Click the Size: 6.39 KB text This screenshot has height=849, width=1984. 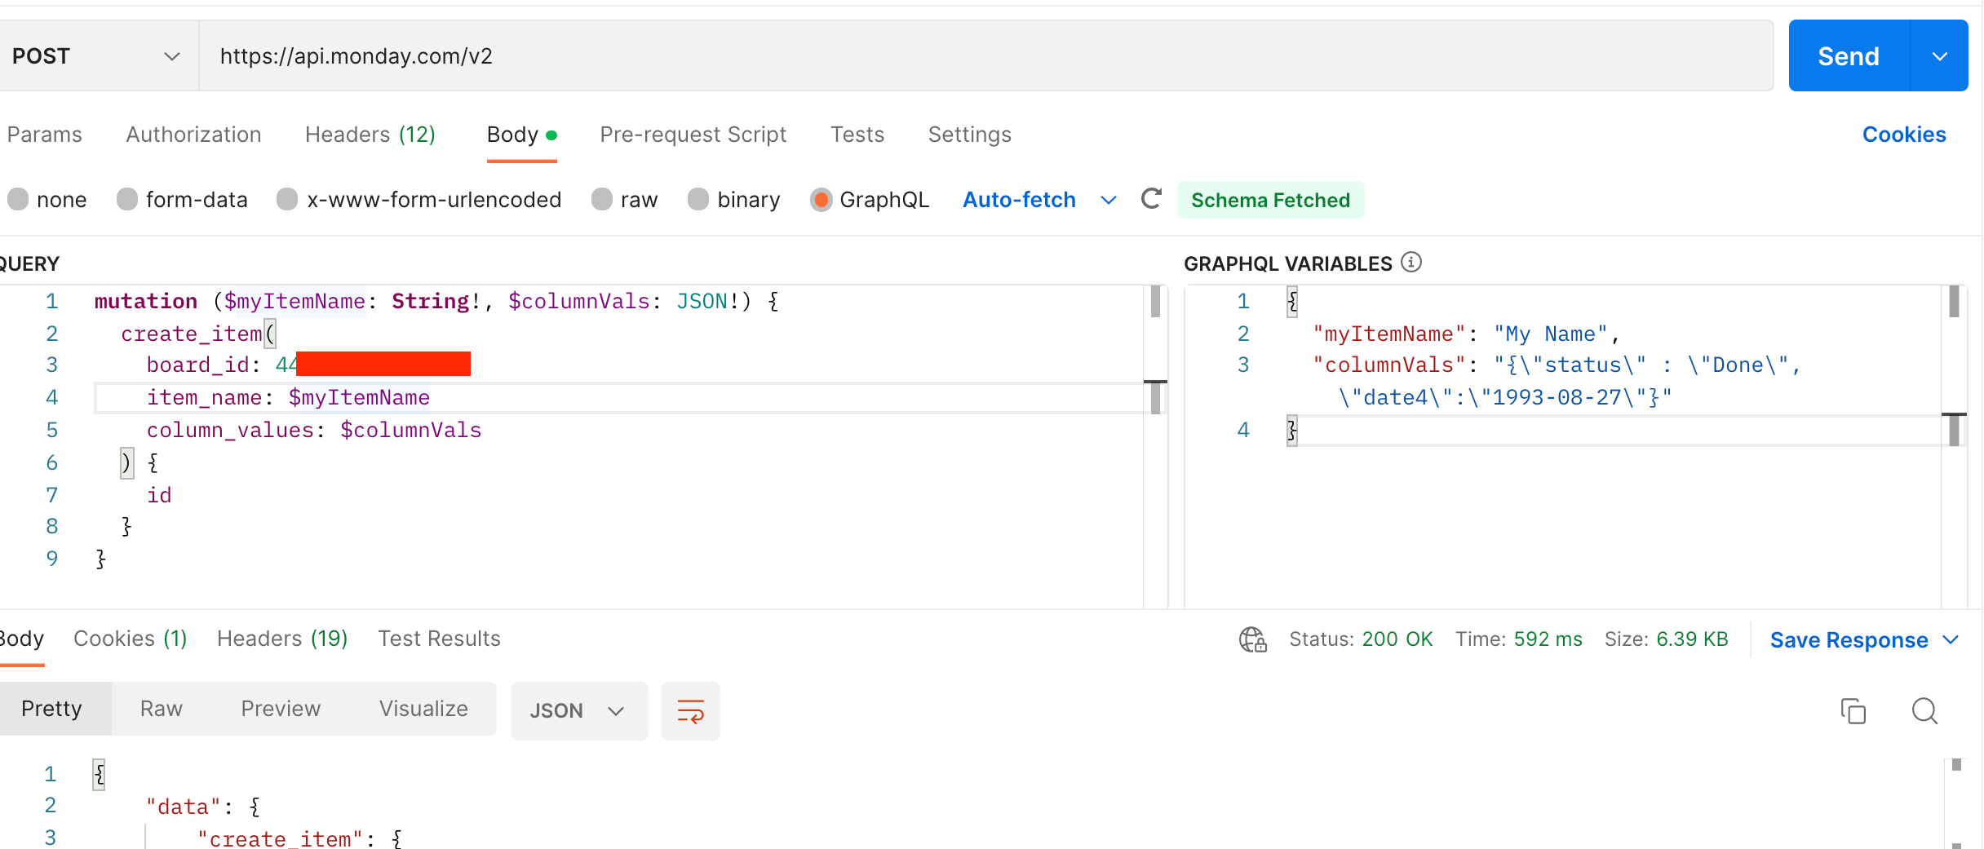tap(1666, 639)
